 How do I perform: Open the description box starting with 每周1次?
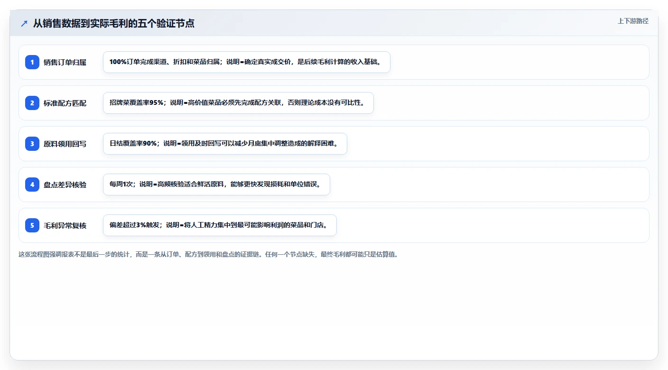[216, 185]
